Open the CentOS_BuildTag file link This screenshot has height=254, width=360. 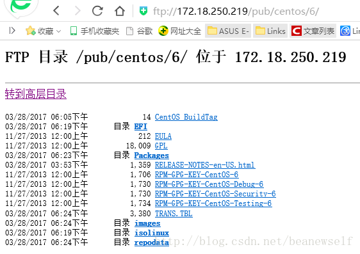click(x=186, y=117)
